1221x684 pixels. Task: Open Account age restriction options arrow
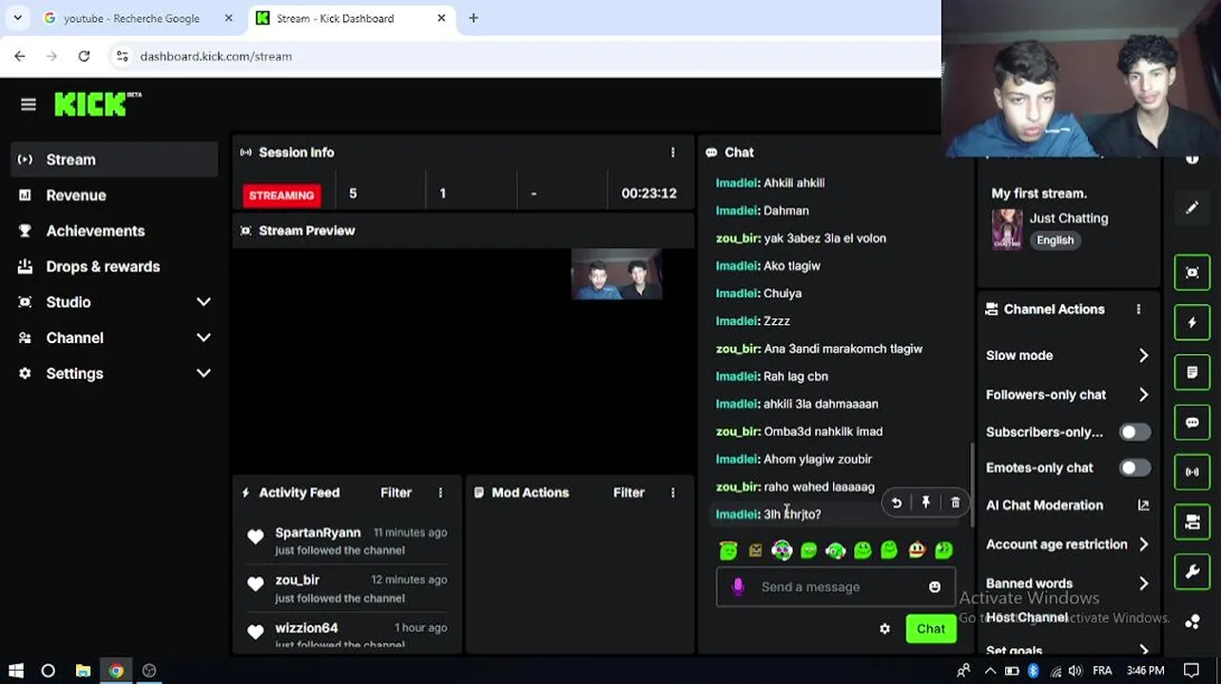[x=1143, y=544]
